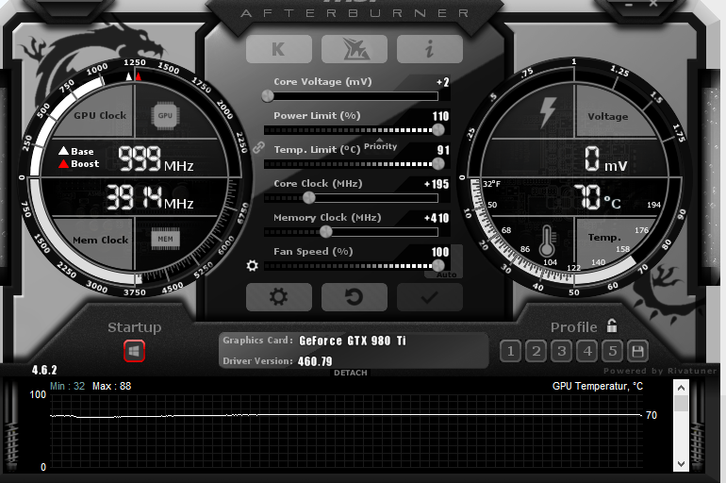The image size is (726, 483).
Task: Click the white Base clock triangle legend
Action: coord(63,151)
